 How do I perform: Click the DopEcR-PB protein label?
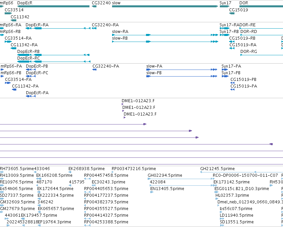point(37,66)
